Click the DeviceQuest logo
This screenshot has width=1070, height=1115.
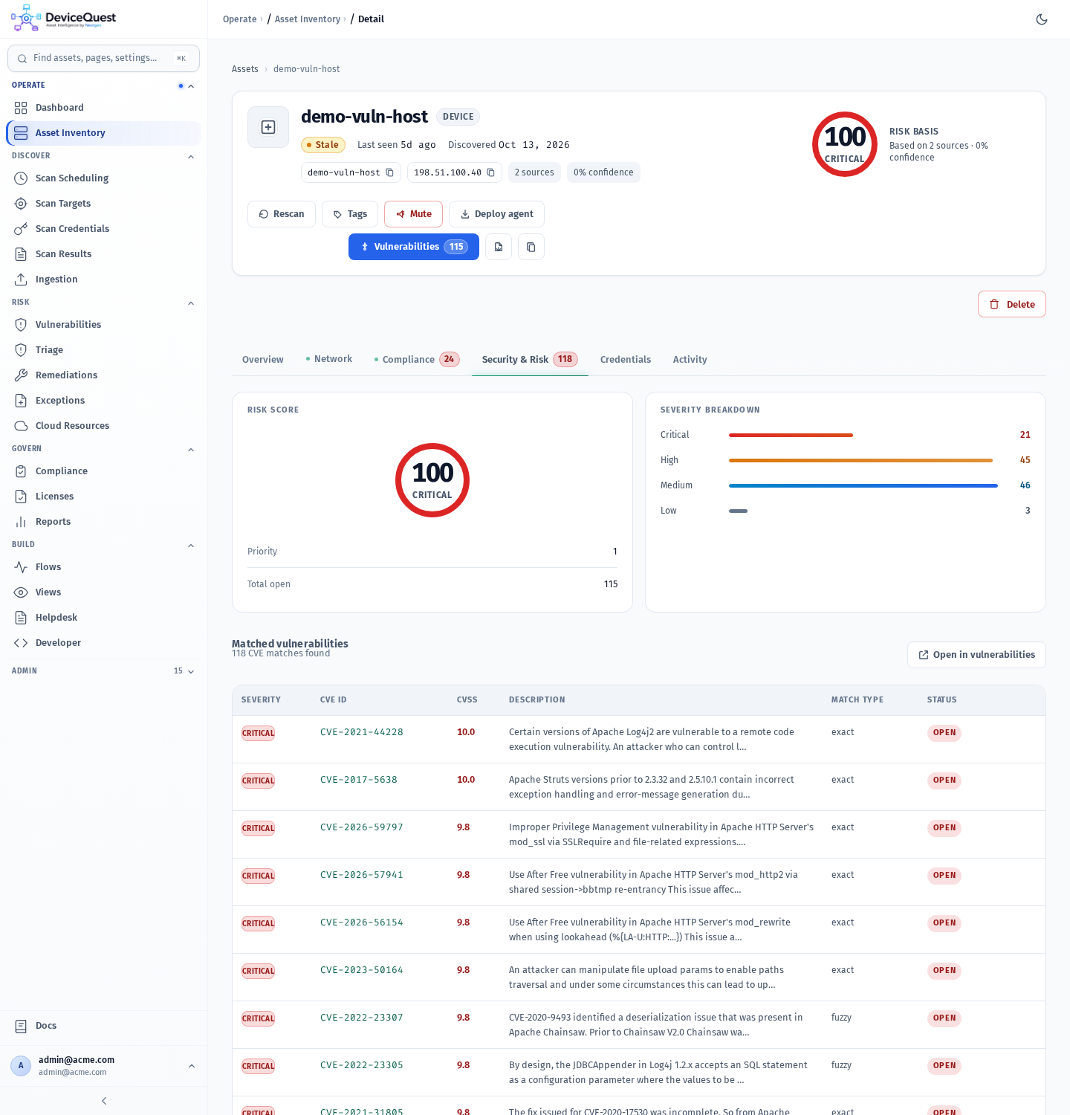pyautogui.click(x=64, y=19)
